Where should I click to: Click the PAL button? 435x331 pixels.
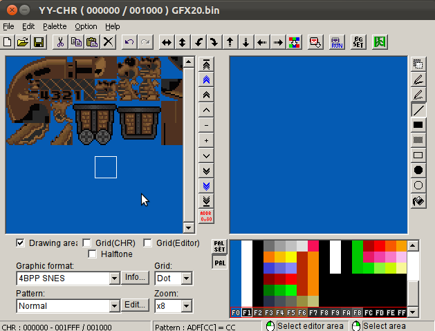point(219,263)
